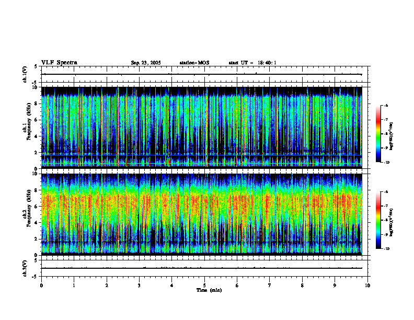
Task: Click the "-9" label on ch.2 color bar
Action: pyautogui.click(x=386, y=234)
